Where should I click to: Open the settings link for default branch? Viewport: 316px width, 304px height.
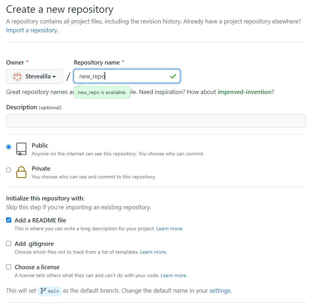coord(220,291)
